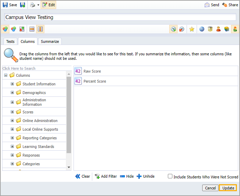240x196 pixels.
Task: Expand the Learning Standards folder
Action: pyautogui.click(x=12, y=147)
